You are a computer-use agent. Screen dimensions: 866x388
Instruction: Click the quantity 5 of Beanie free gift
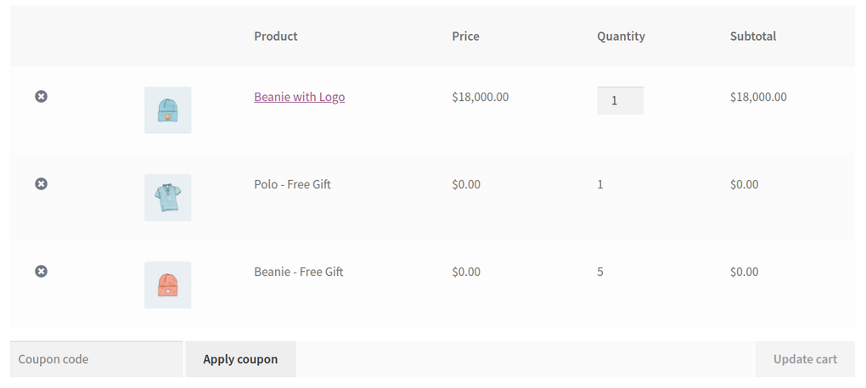600,272
